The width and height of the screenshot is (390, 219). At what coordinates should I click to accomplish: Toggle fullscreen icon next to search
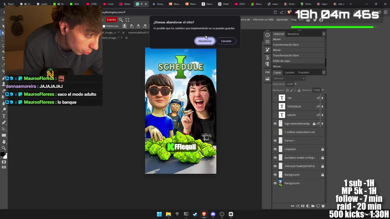[127, 20]
